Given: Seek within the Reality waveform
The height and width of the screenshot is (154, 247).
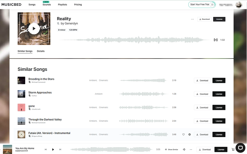Looking at the screenshot, I should pyautogui.click(x=134, y=40).
